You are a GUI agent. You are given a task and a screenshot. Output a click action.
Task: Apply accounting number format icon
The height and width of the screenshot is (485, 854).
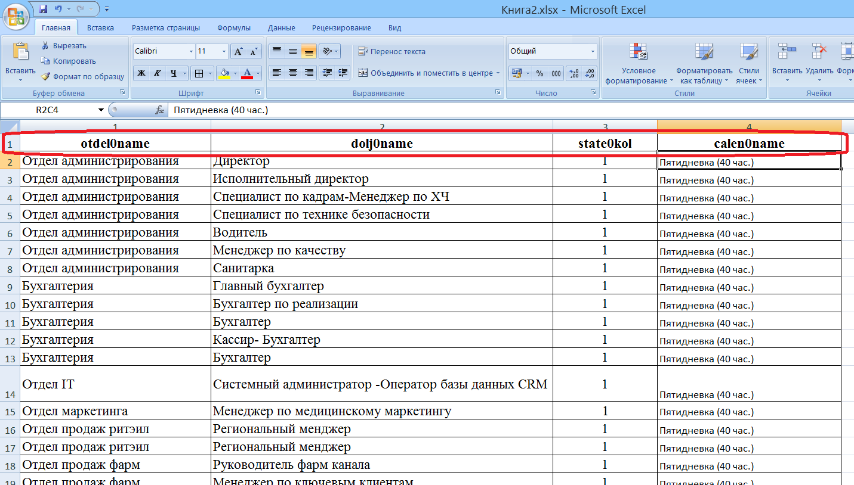(x=517, y=73)
